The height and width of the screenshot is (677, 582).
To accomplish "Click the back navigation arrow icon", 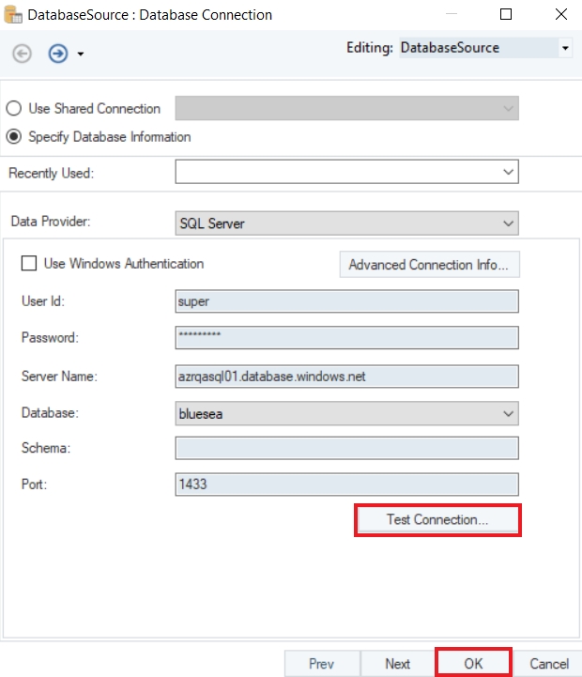I will (22, 54).
